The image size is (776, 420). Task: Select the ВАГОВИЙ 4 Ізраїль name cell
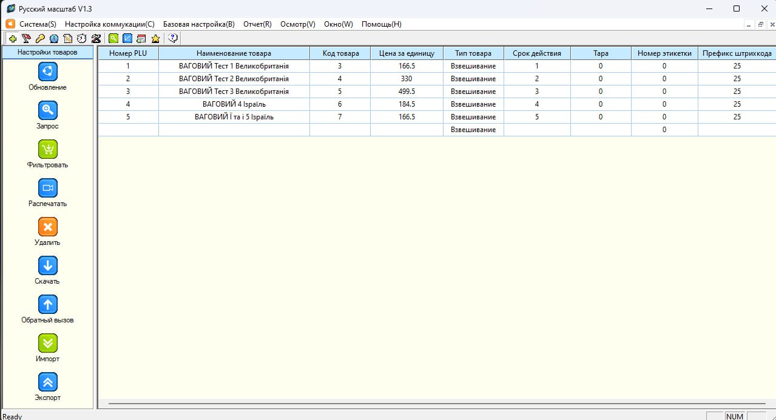[x=234, y=104]
